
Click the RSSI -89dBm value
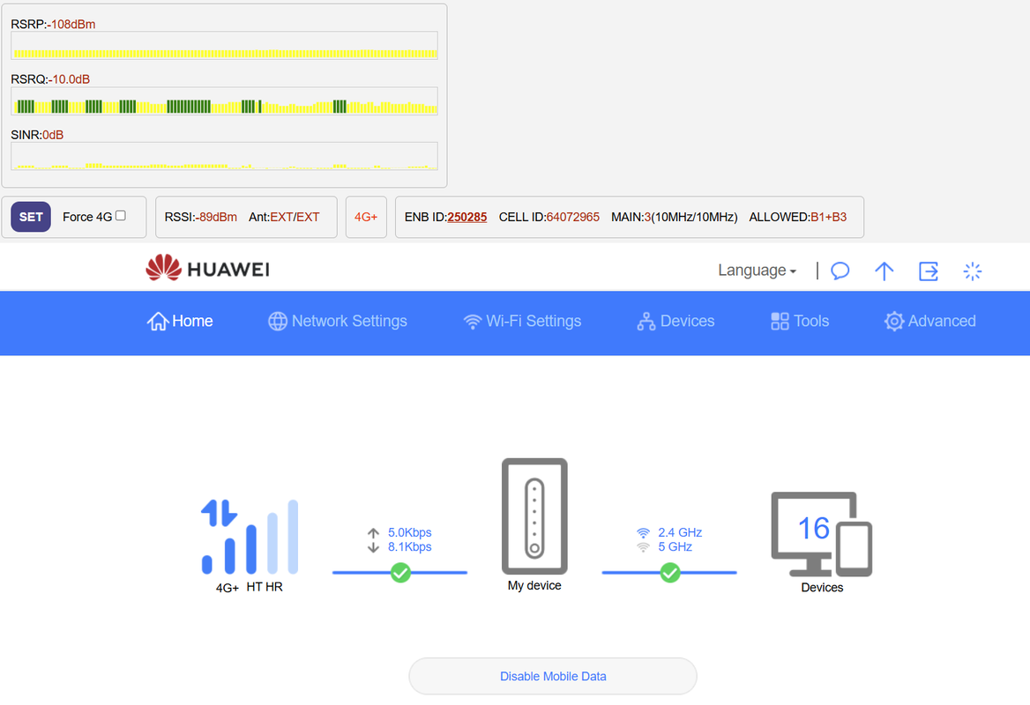(x=216, y=217)
